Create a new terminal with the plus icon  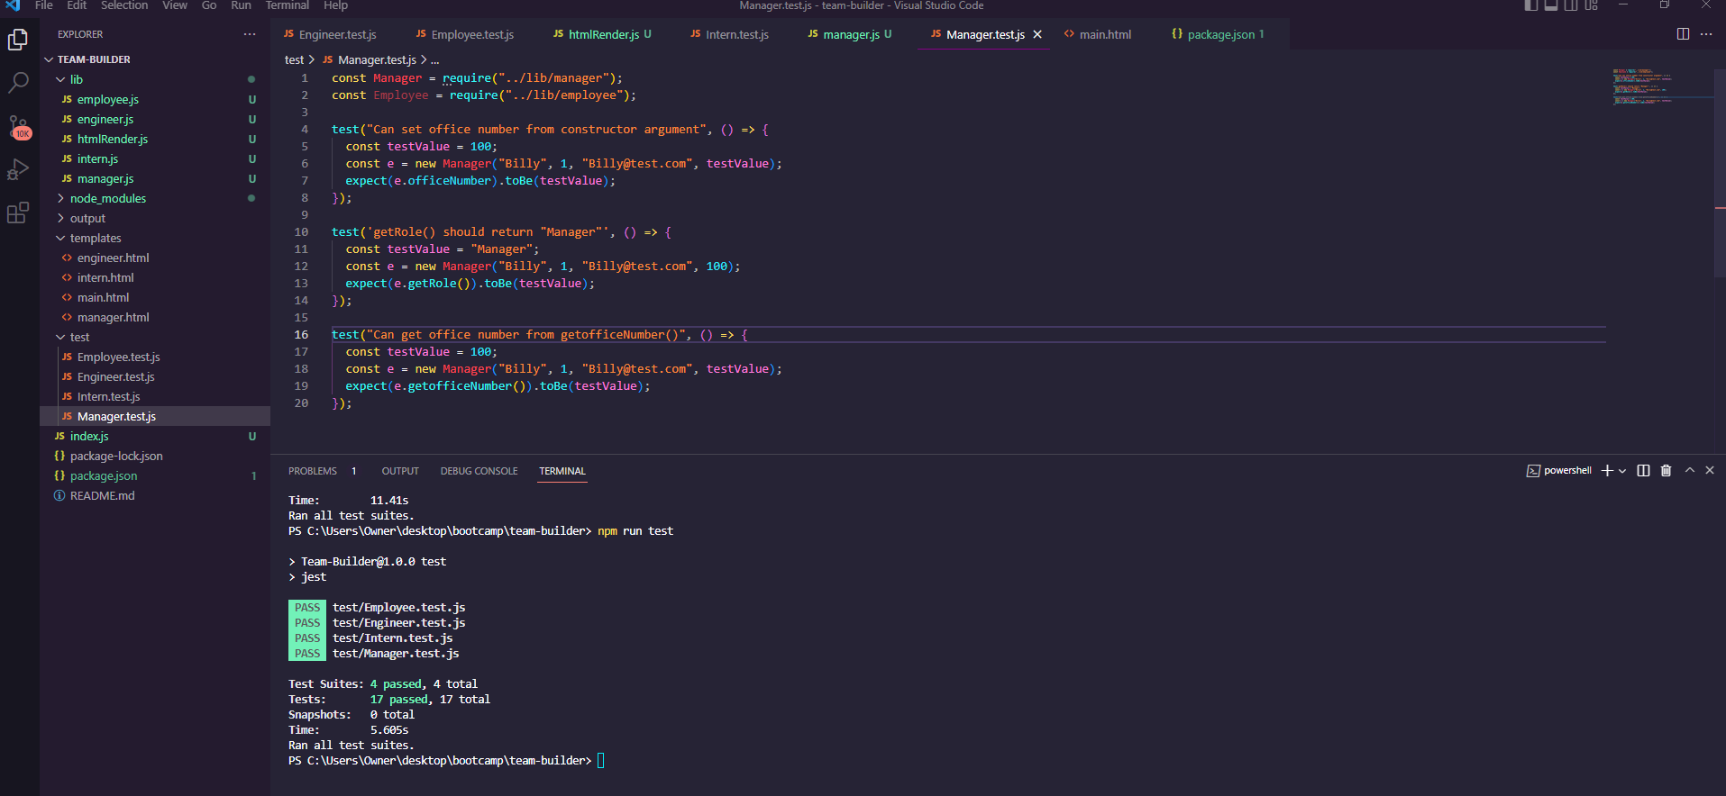point(1607,471)
